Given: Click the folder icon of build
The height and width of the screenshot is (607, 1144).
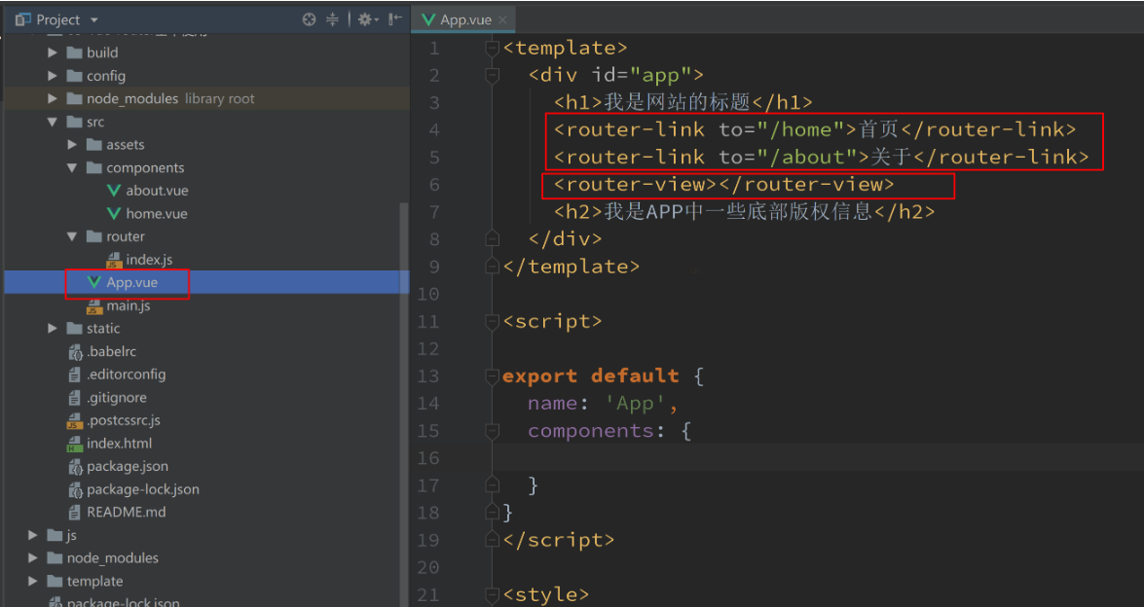Looking at the screenshot, I should click(x=74, y=53).
